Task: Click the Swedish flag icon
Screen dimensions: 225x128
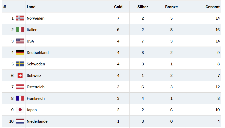Action: (20, 64)
